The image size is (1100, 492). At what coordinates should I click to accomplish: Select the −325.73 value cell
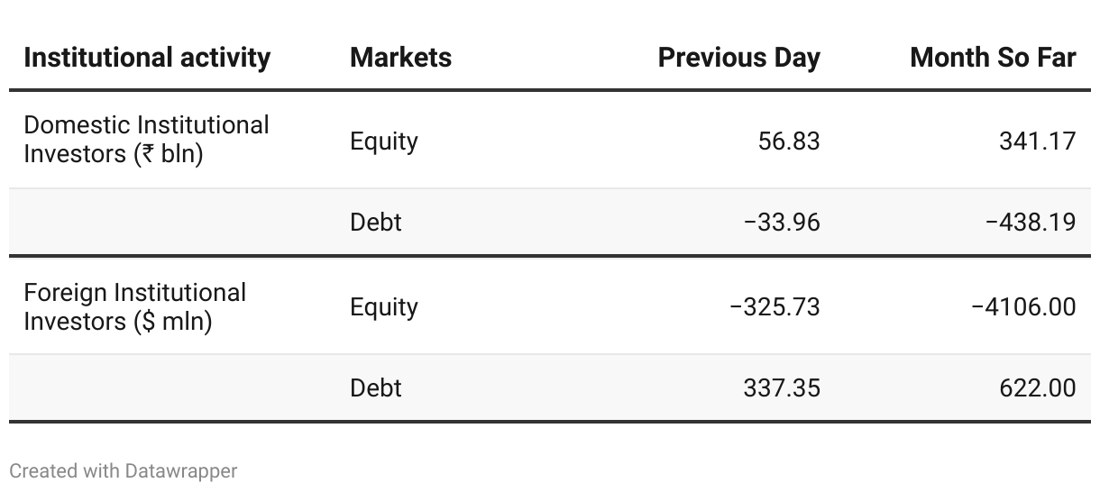pyautogui.click(x=775, y=307)
